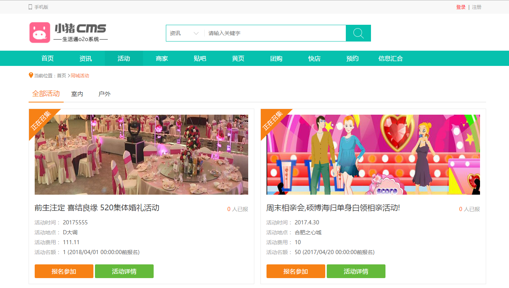Open the 资讯 search category dropdown

(185, 33)
